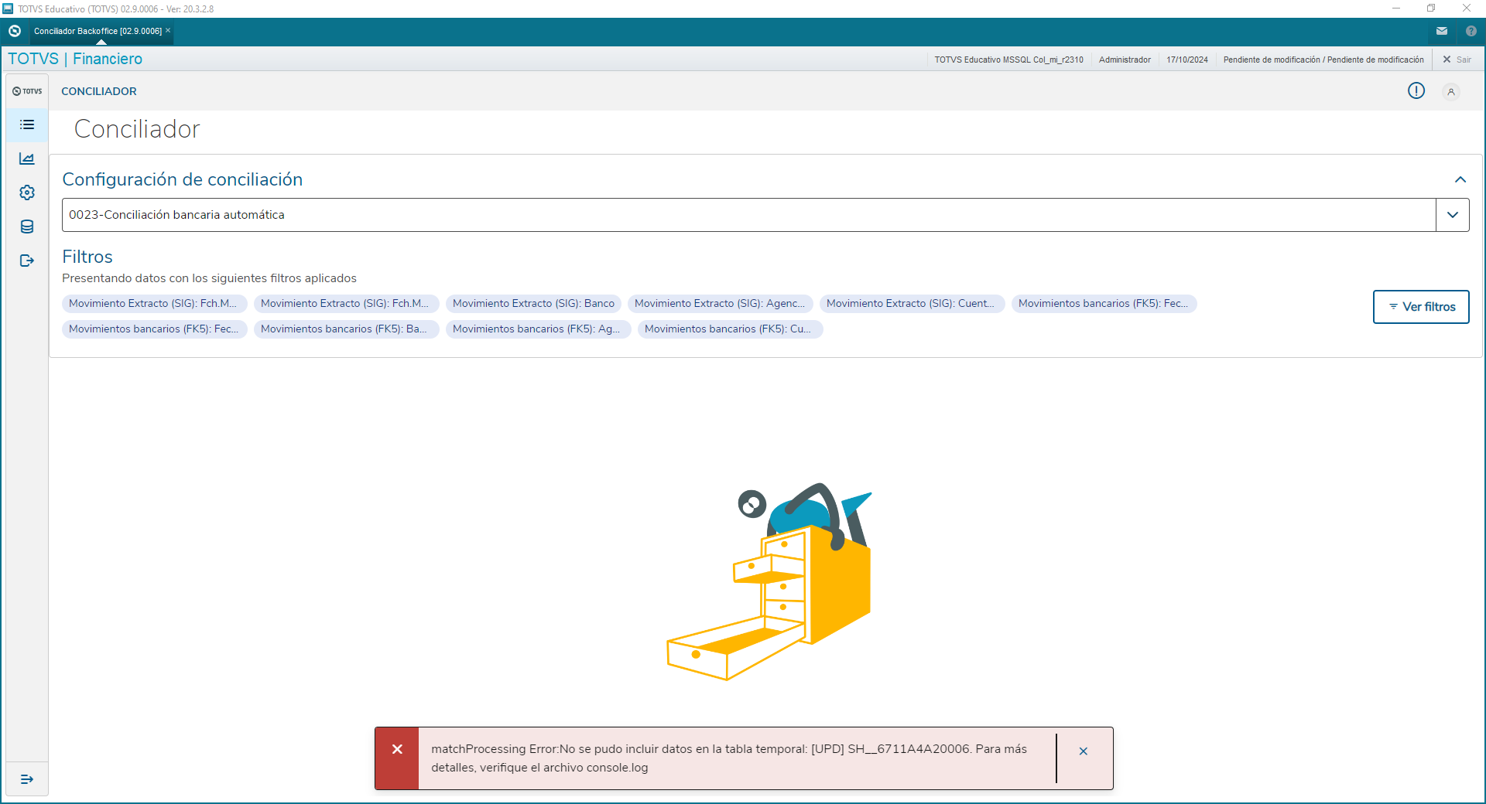Click TOTVS Educativo MSSQL Col_mi_r2310 label

coord(1008,60)
